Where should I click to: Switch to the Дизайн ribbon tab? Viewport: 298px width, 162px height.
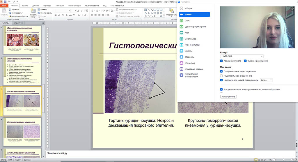coord(36,6)
